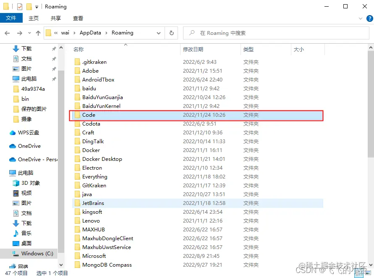374x278 pixels.
Task: Select the java folder icon
Action: point(77,194)
